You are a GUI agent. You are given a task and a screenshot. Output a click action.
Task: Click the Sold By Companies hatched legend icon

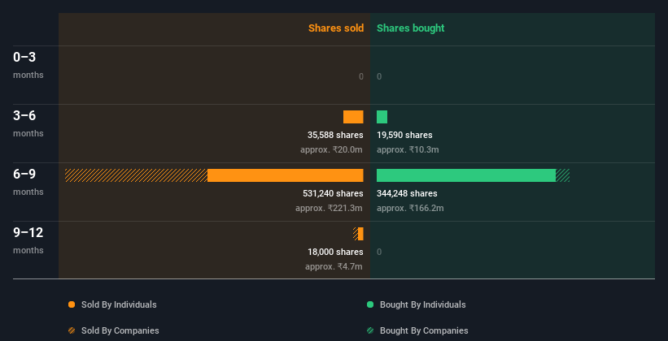[72, 330]
